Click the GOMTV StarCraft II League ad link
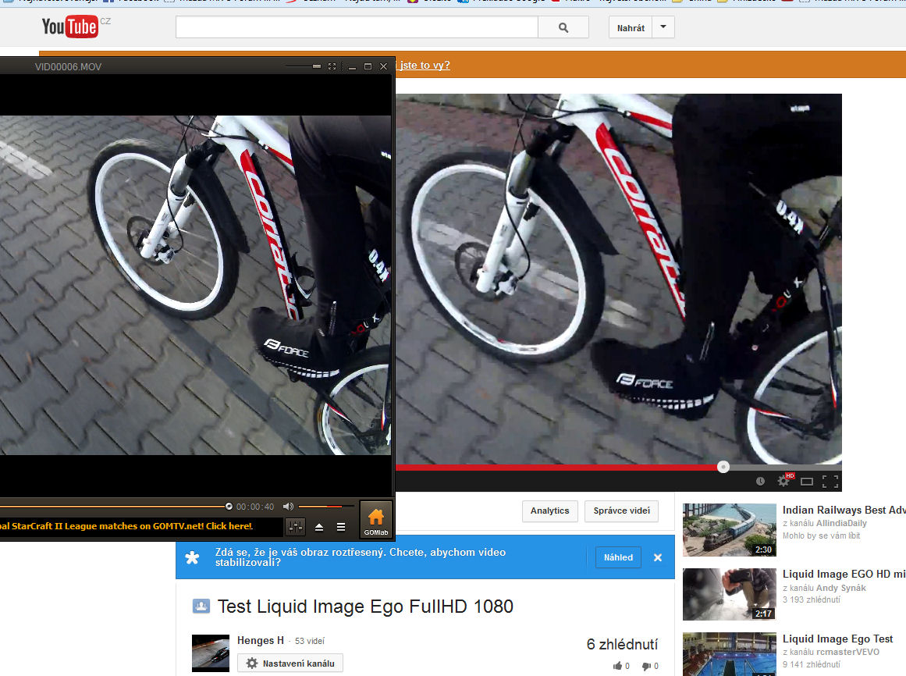This screenshot has height=676, width=906. pos(126,526)
